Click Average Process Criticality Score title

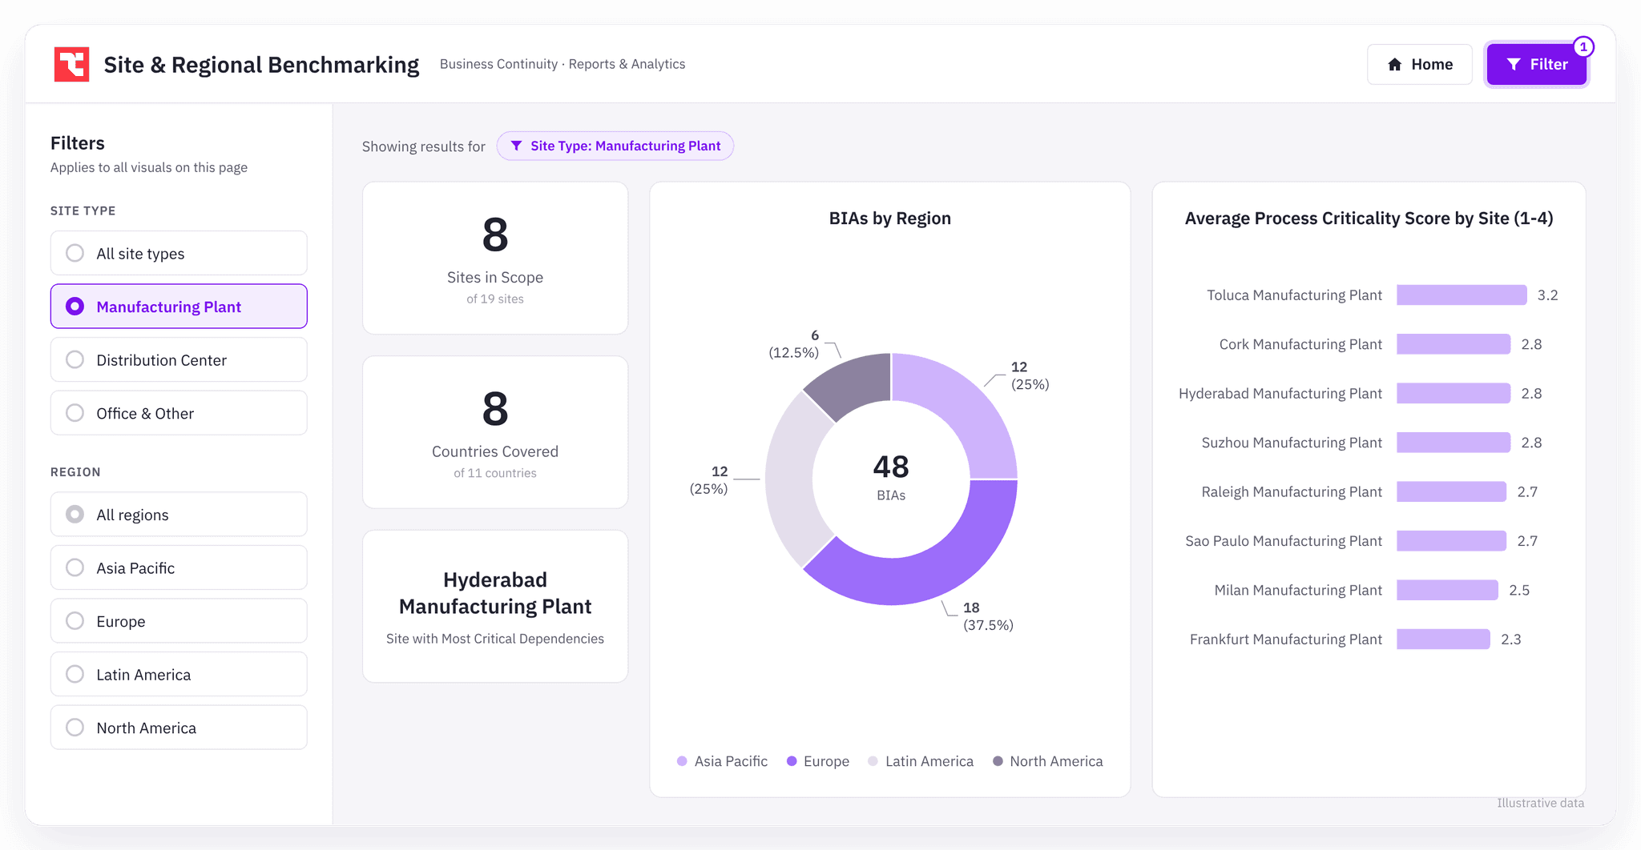click(1369, 219)
